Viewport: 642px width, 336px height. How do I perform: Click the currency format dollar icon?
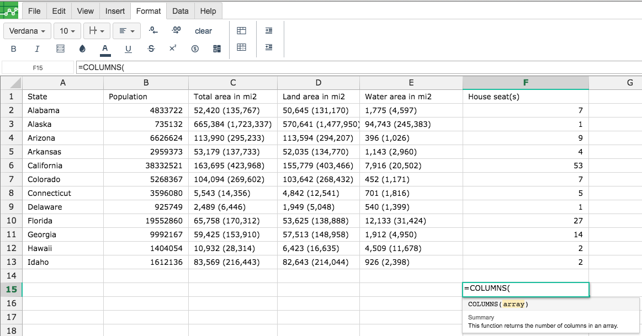pyautogui.click(x=195, y=49)
